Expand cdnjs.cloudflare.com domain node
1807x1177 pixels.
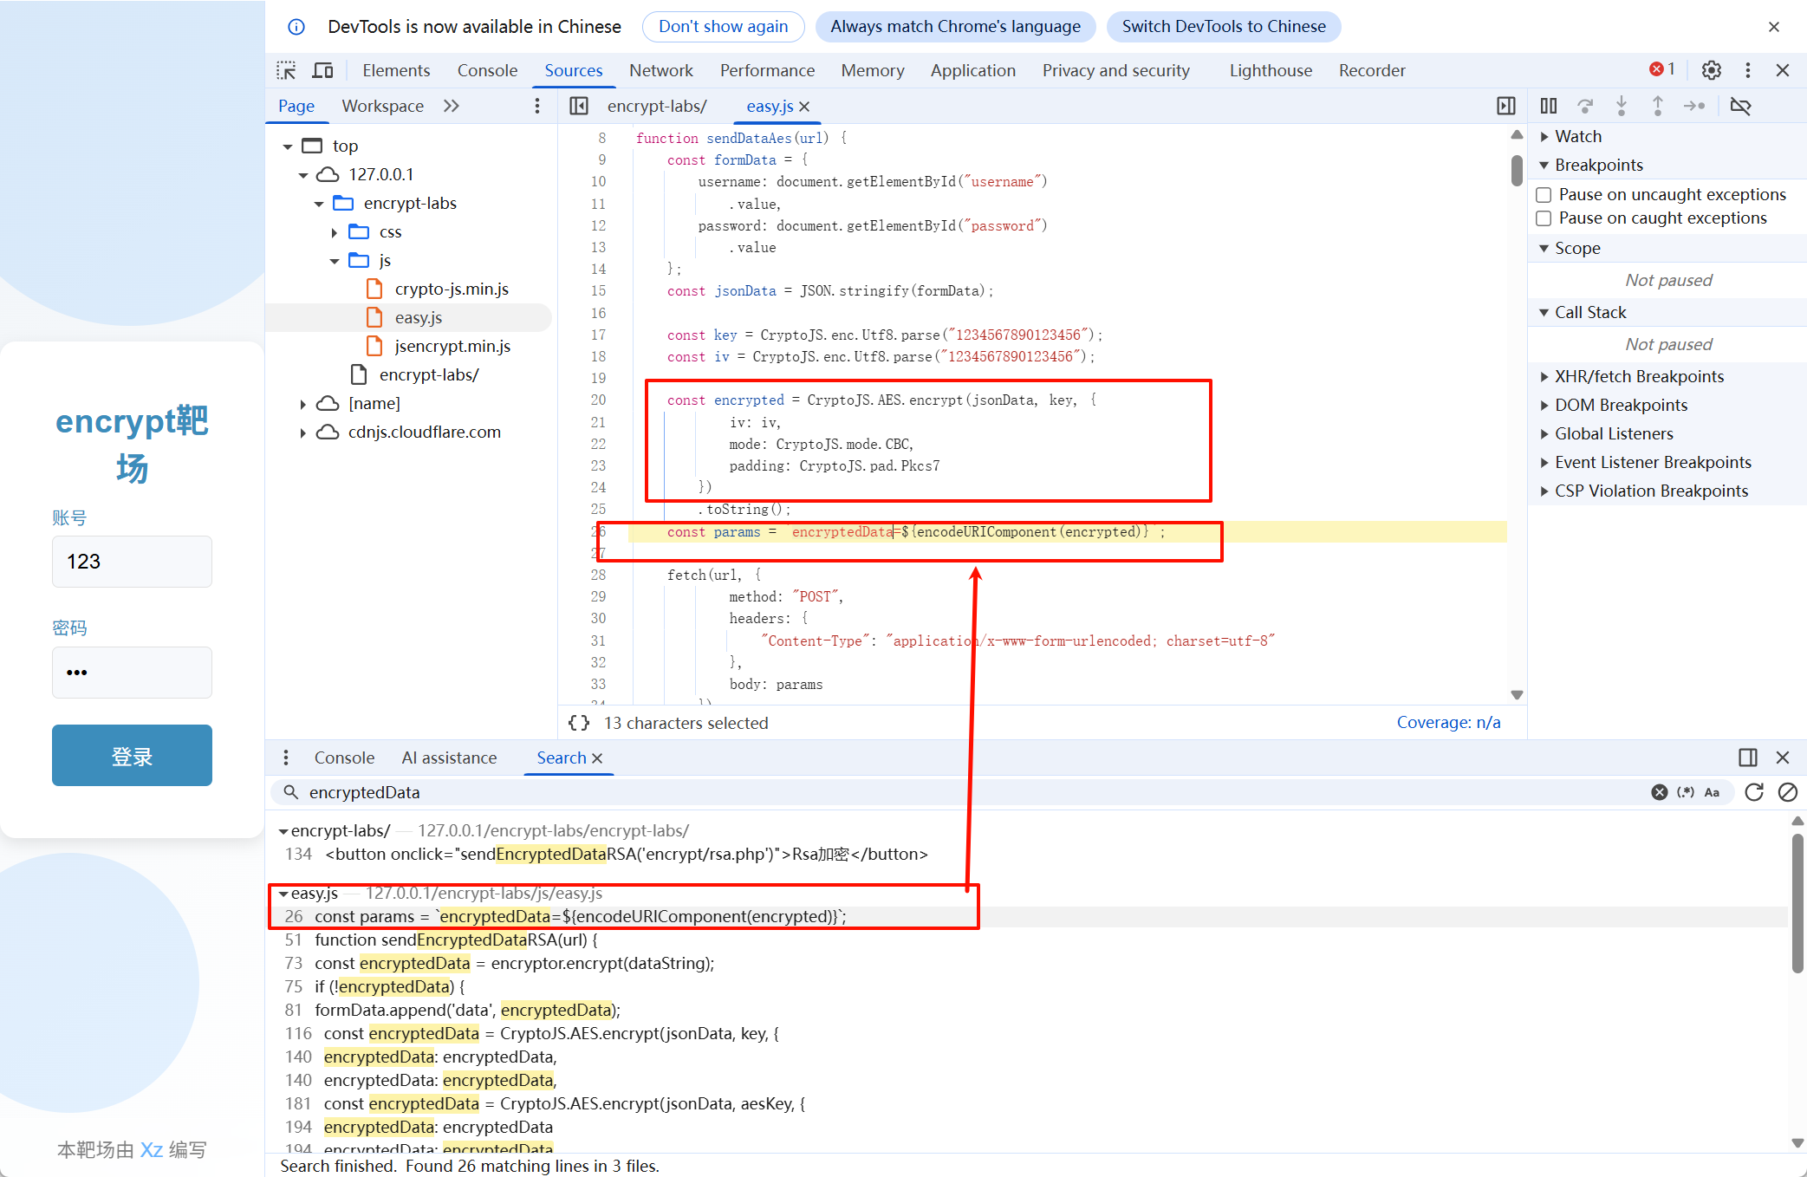click(302, 432)
